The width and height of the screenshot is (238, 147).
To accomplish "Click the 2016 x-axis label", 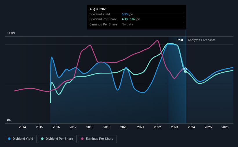I will [56, 127].
